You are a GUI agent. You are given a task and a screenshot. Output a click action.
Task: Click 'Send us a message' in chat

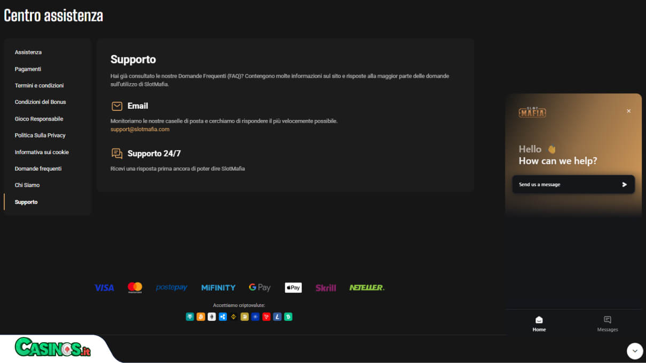[x=573, y=184]
